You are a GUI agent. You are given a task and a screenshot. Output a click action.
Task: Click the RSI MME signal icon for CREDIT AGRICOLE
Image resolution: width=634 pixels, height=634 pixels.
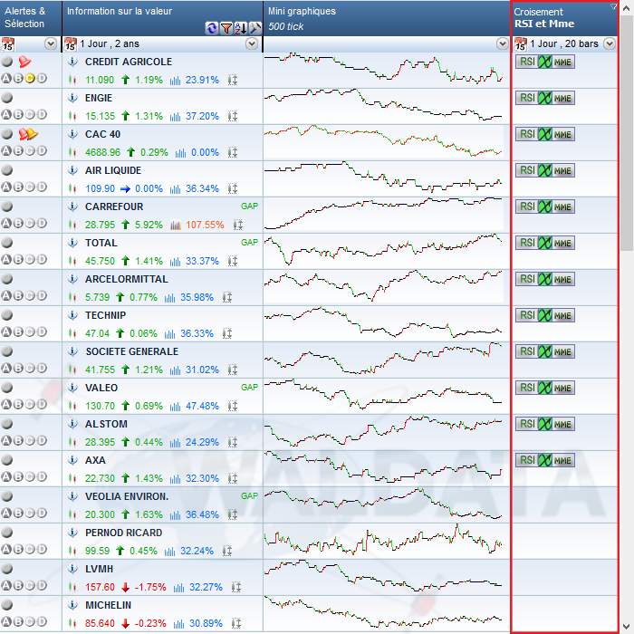[x=545, y=62]
